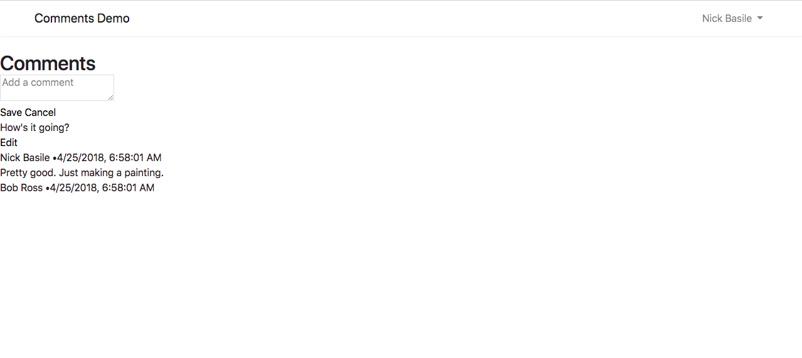802x358 pixels.
Task: Edit the How's it going comment
Action: tap(9, 142)
